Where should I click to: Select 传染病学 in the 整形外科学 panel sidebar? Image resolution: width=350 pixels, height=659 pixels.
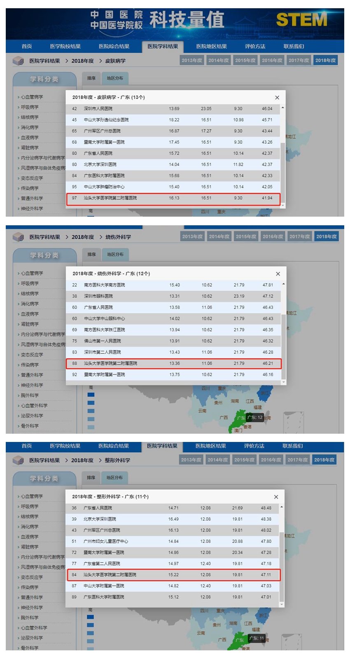[x=30, y=588]
